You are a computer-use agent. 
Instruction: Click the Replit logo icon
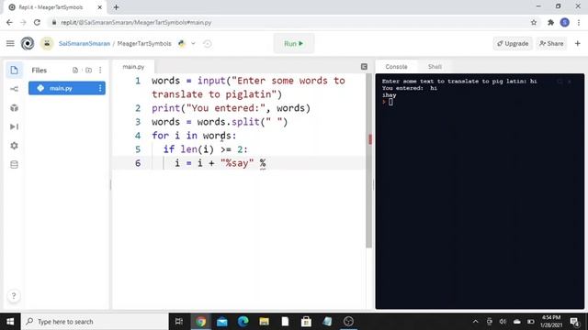pos(28,43)
